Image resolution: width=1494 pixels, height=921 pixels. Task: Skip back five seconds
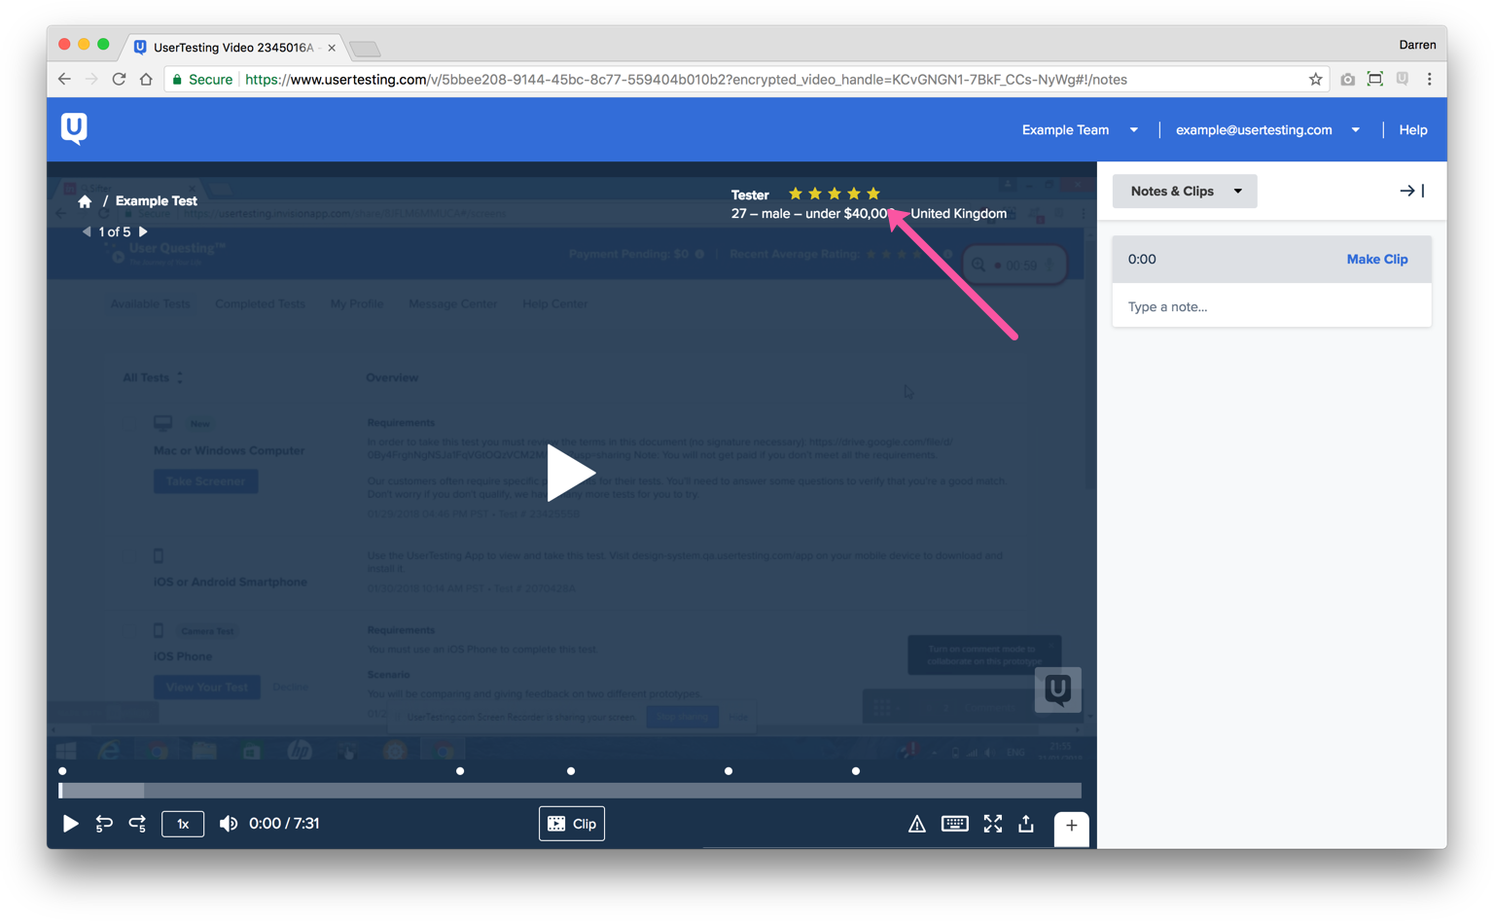104,824
